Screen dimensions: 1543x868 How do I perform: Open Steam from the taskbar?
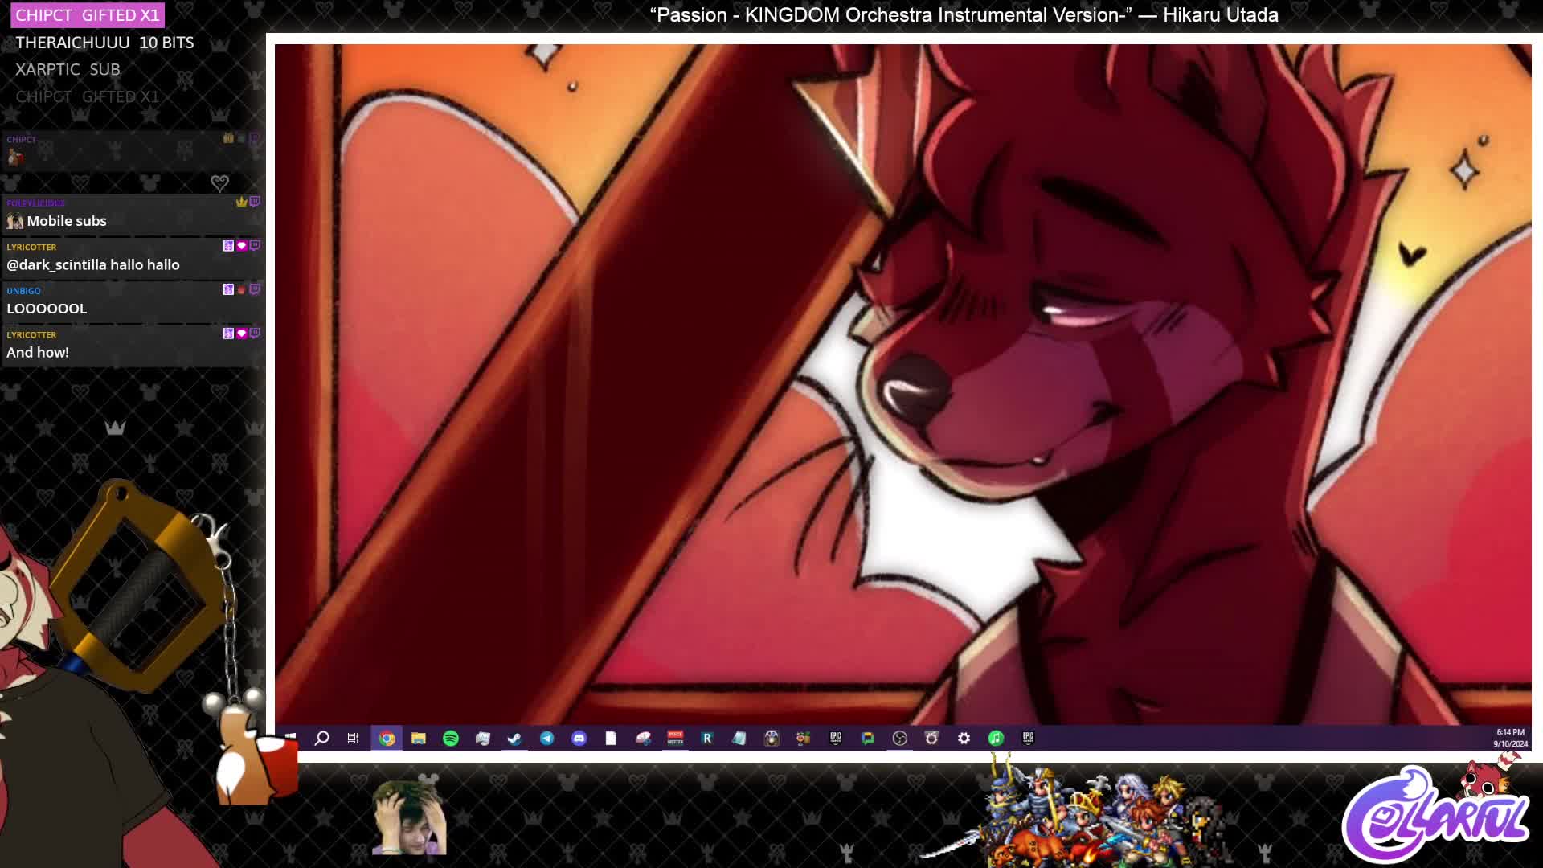514,738
